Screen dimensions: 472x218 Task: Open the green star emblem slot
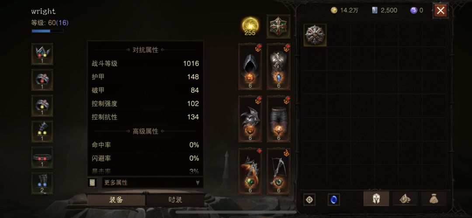point(278,27)
